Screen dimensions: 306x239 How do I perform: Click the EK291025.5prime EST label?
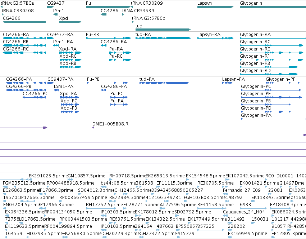[48, 176]
